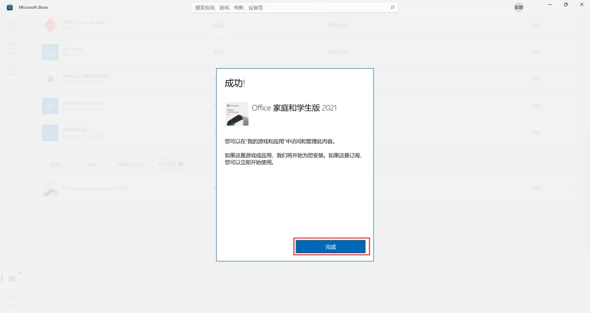Click 更新 button in HP Smart row
This screenshot has width=590, height=313.
[x=536, y=52]
